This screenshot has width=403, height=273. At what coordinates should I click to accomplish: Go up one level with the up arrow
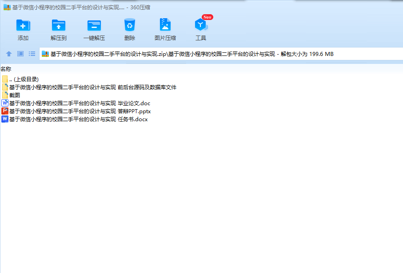(9, 54)
